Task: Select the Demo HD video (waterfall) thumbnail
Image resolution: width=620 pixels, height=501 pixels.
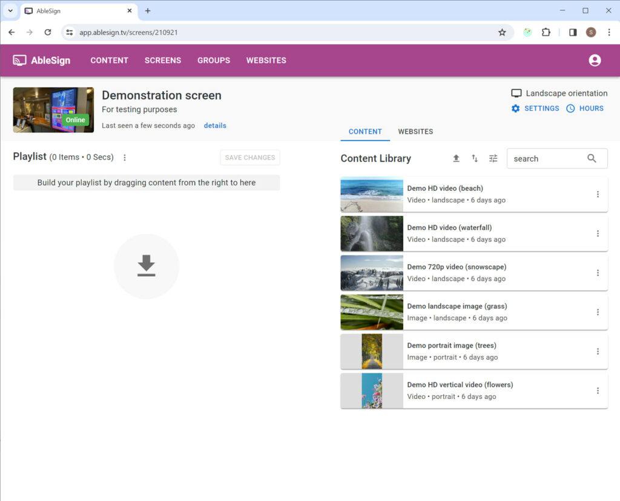Action: pos(372,234)
